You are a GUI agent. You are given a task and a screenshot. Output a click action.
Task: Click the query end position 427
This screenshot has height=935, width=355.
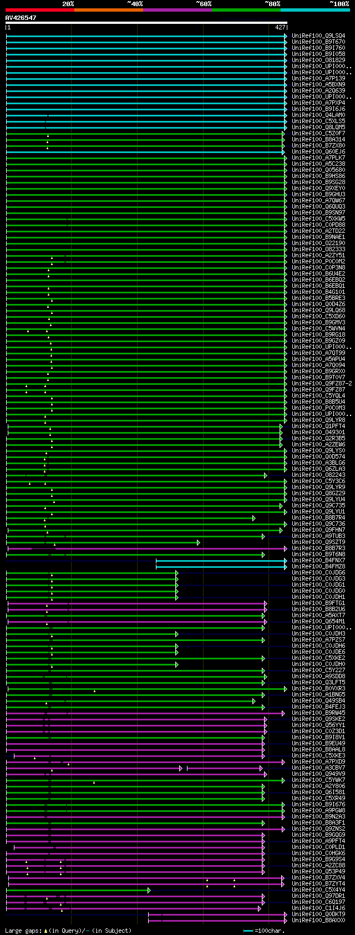tap(280, 27)
